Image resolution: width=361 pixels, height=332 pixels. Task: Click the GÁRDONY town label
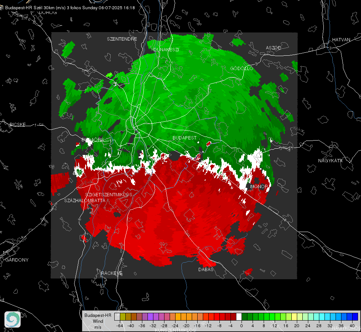17,260
